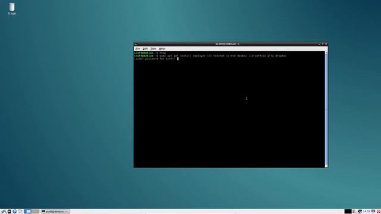Select the scott@debian taskbar button
The height and width of the screenshot is (214, 381).
click(x=55, y=212)
